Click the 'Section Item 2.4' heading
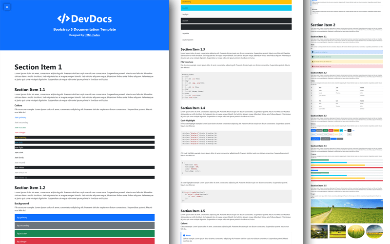 tap(319, 146)
